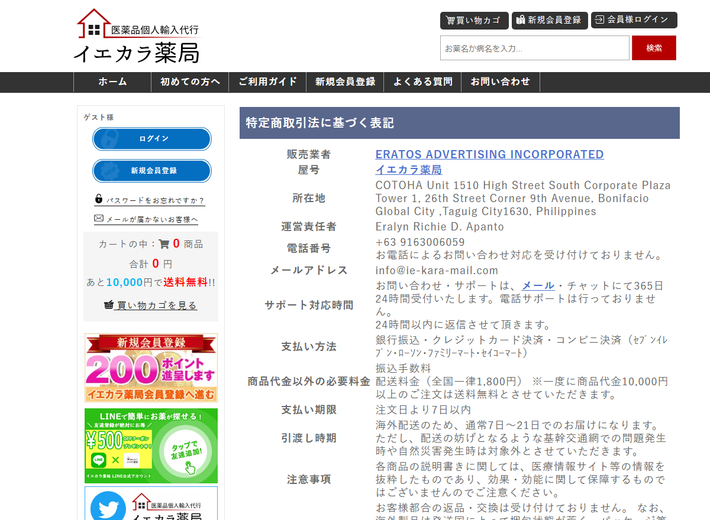Click the 販売業者 row label
710x520 pixels.
tap(309, 154)
